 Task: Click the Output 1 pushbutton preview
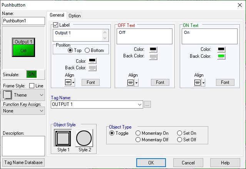[23, 47]
